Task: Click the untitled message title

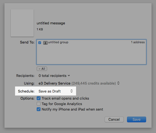Action: click(x=51, y=23)
